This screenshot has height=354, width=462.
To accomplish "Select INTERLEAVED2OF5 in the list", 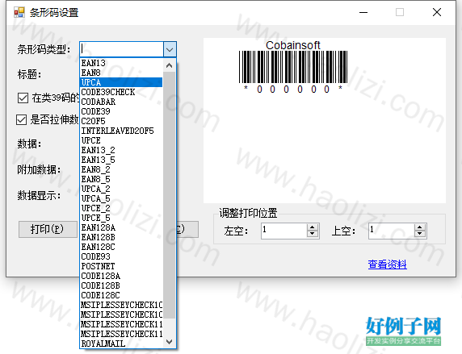I will pyautogui.click(x=121, y=131).
